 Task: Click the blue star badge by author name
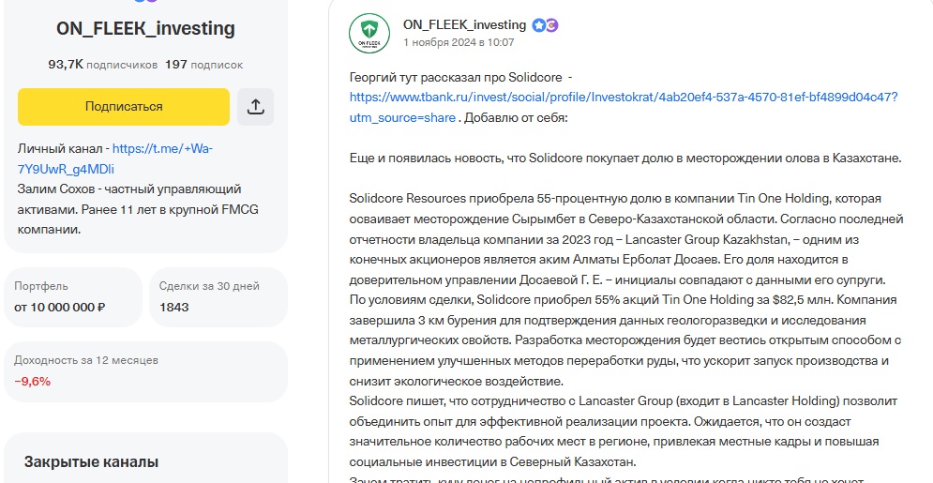(x=538, y=25)
